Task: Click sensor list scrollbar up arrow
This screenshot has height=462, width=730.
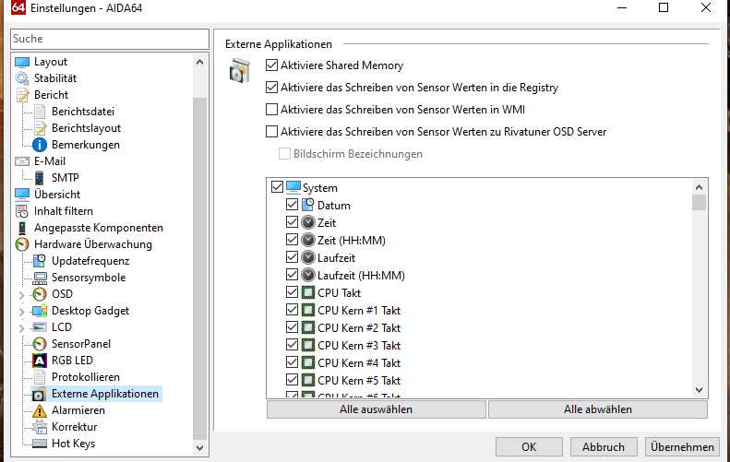Action: point(699,187)
